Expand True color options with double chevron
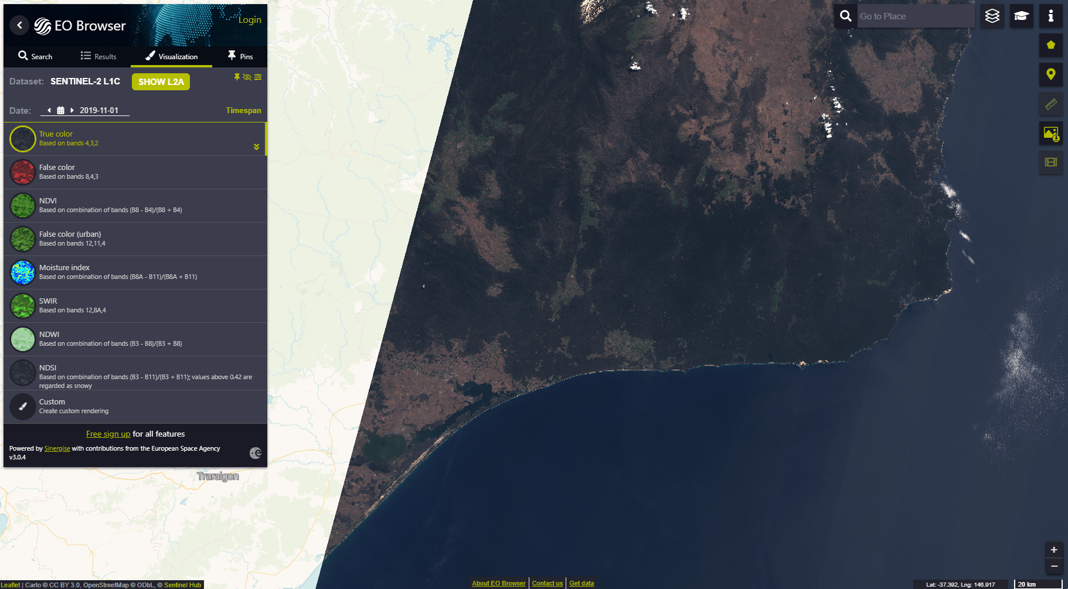The image size is (1068, 589). point(256,147)
